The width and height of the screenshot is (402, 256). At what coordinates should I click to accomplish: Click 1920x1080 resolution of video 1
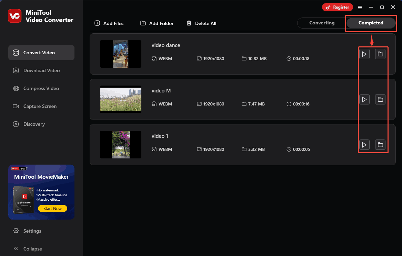pyautogui.click(x=213, y=149)
